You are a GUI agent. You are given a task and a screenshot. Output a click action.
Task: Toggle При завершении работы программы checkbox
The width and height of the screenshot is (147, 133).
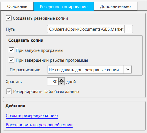coord(12,60)
